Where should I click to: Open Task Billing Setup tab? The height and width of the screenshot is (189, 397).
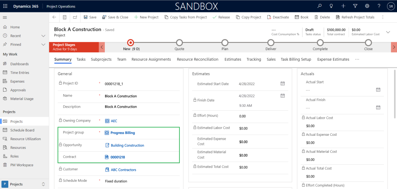[296, 59]
